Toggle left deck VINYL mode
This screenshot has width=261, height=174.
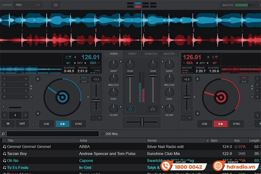84,78
